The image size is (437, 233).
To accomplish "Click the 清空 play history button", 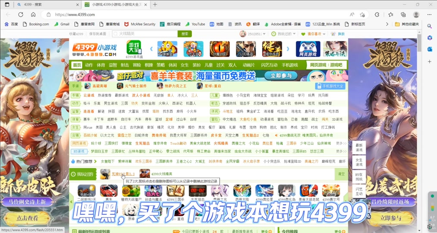I will 341,174.
